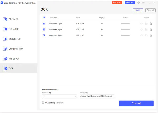Preview document 1.pdf with eye icon
Image resolution: width=158 pixels, height=113 pixels.
coord(141,24)
